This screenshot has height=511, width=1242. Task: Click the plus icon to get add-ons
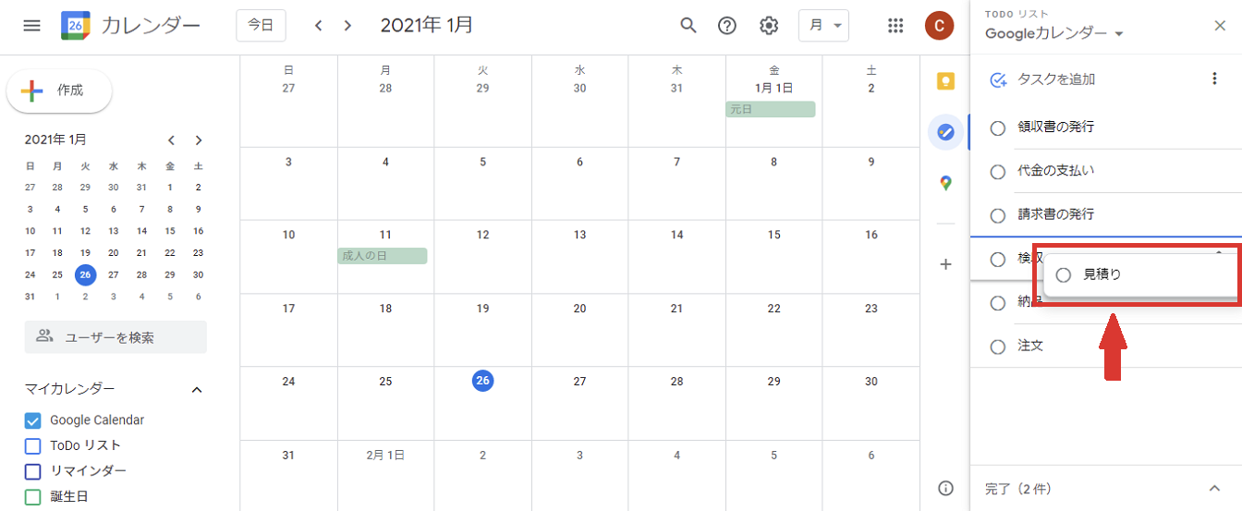pos(945,265)
